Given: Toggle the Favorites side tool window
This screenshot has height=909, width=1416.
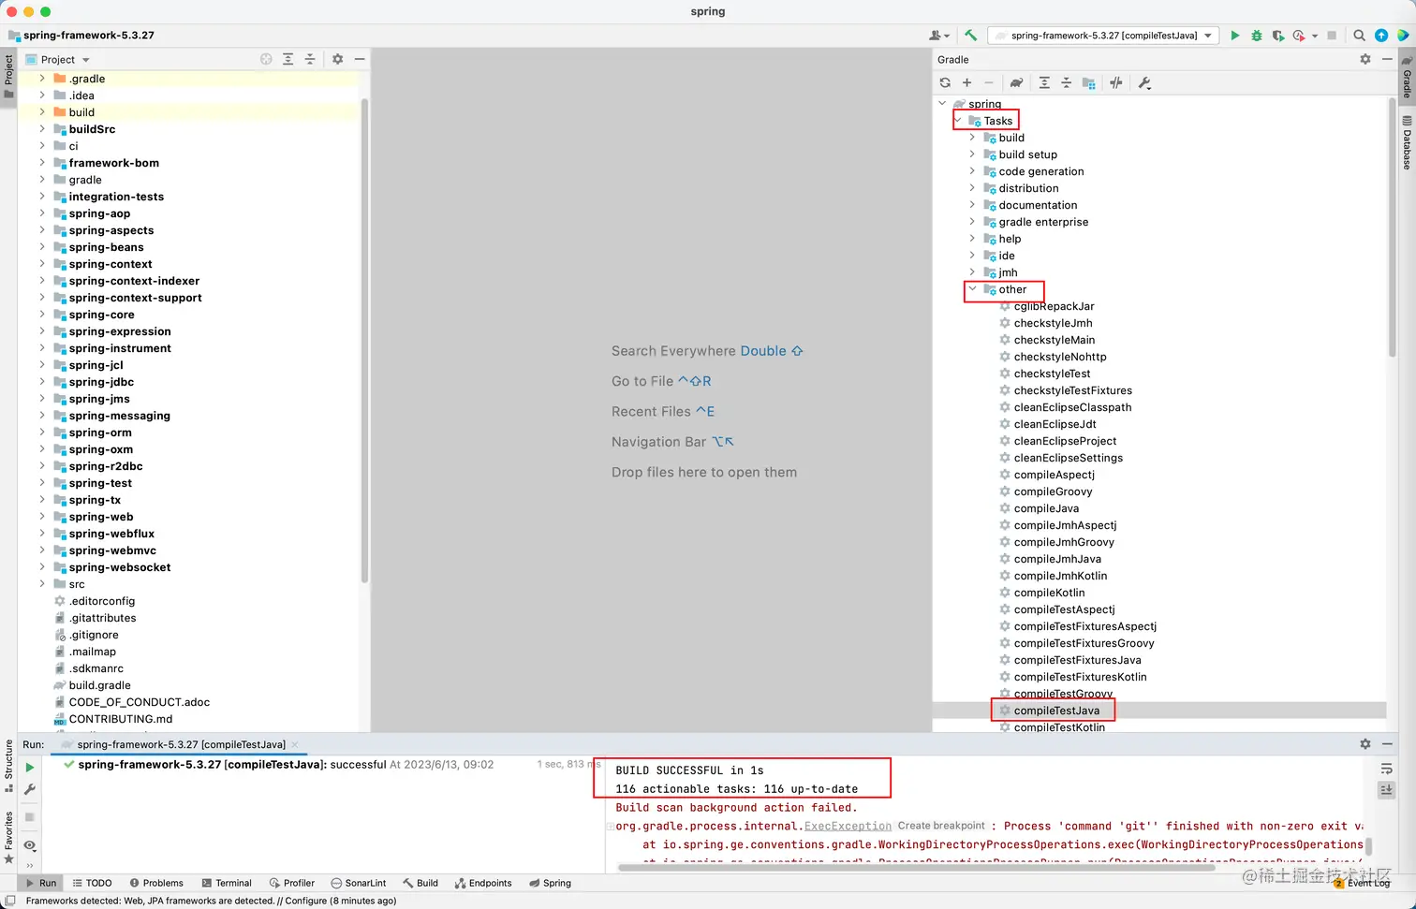Looking at the screenshot, I should pyautogui.click(x=8, y=837).
